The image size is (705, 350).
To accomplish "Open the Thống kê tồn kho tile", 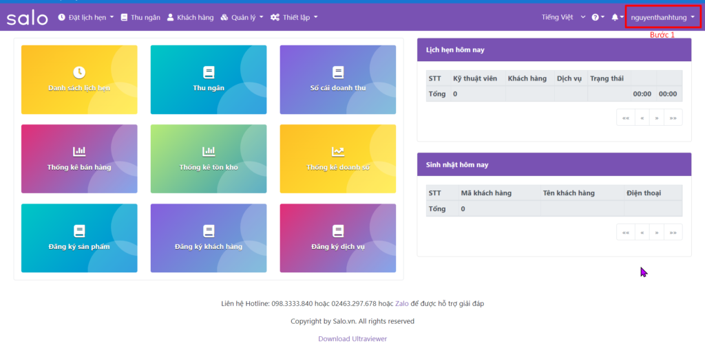I will click(209, 158).
